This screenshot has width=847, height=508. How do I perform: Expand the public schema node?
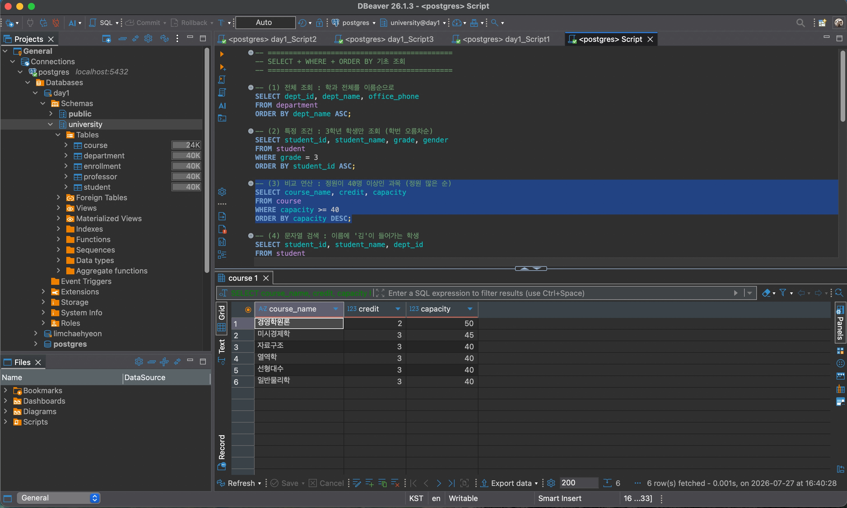point(51,114)
